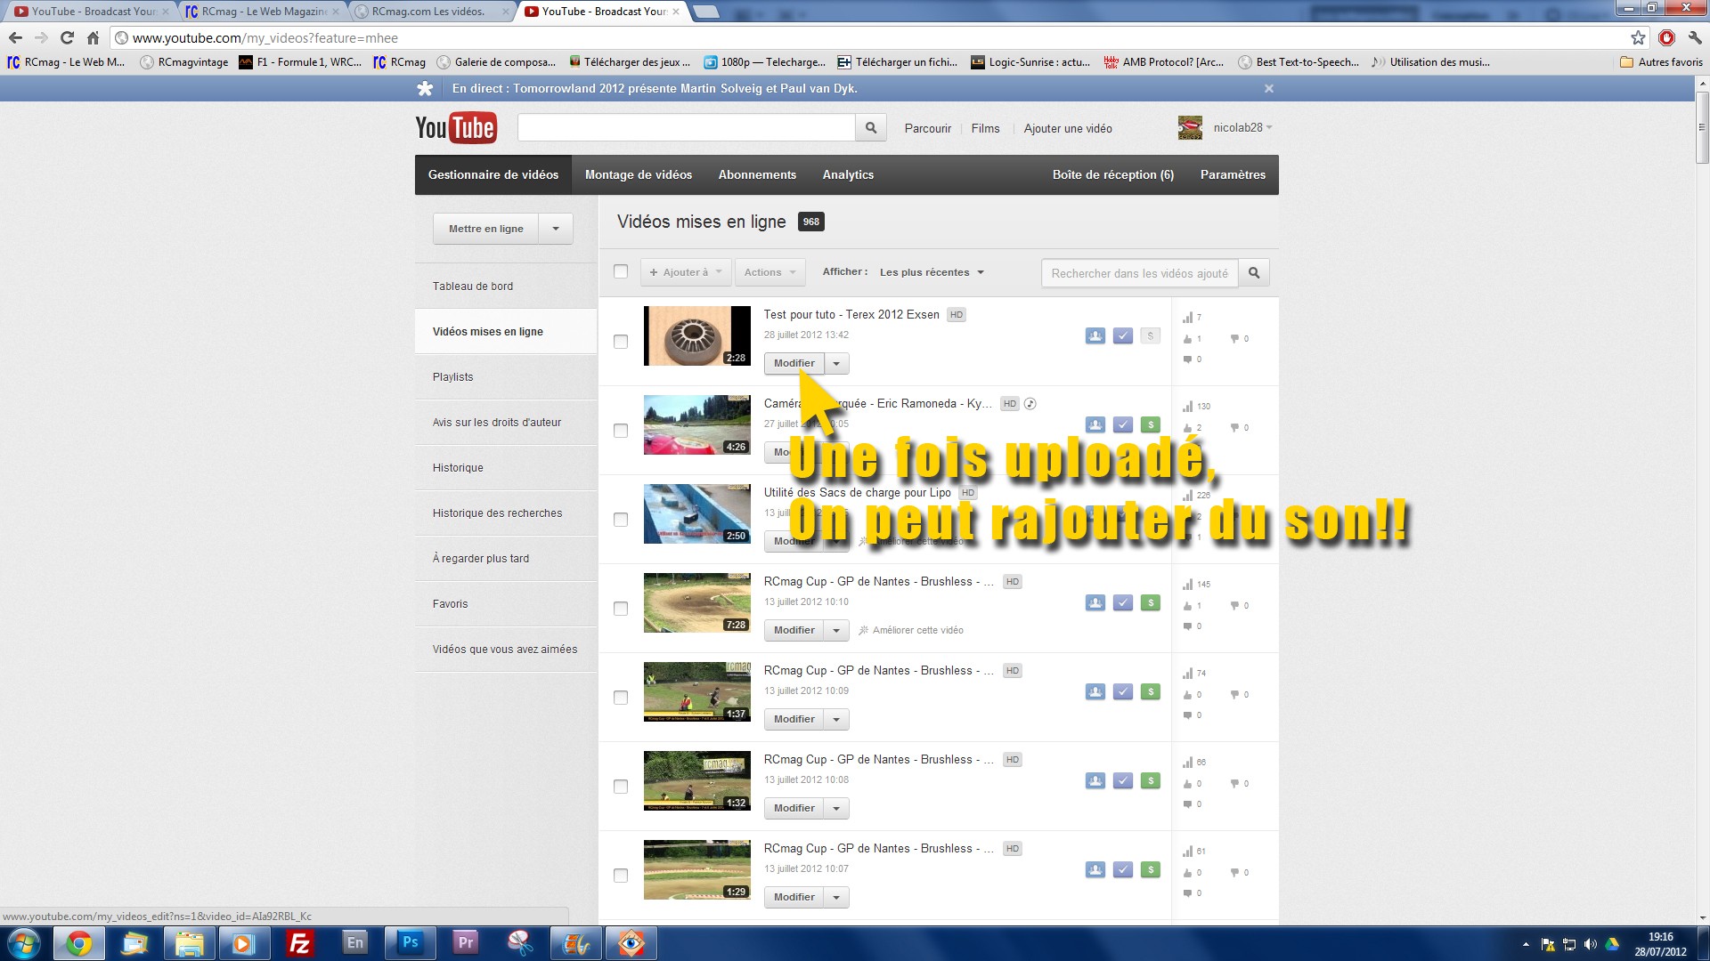The image size is (1710, 961).
Task: Click the audio note icon beside Caméra embarquée title
Action: (1030, 404)
